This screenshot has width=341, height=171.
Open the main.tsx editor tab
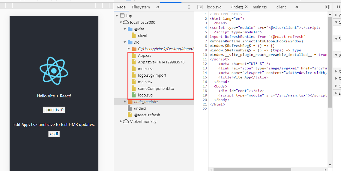click(x=260, y=7)
